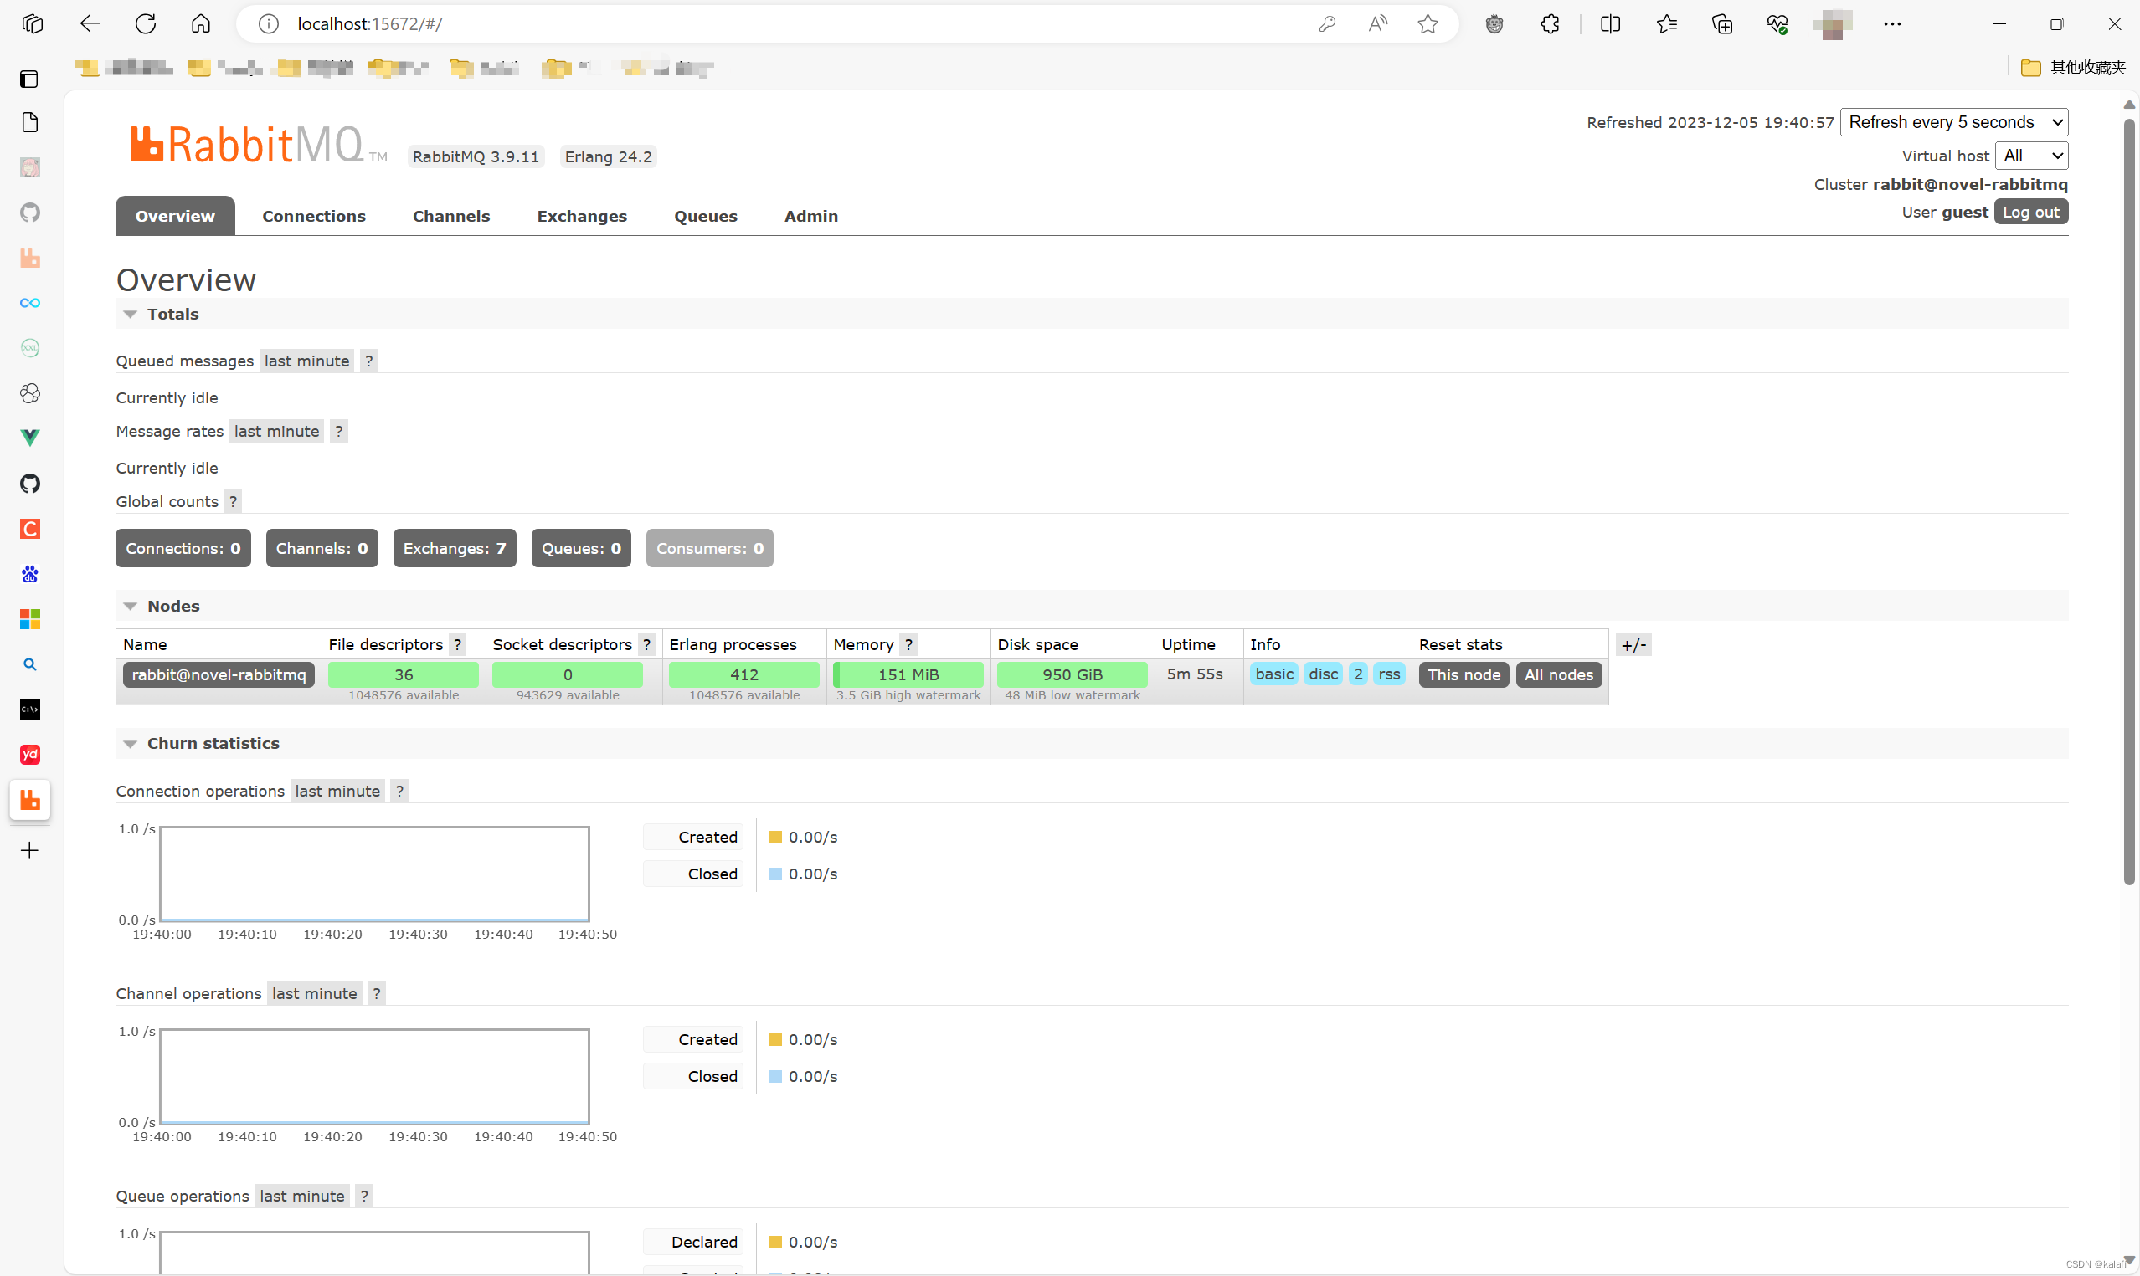Star this page as a favorite
The width and height of the screenshot is (2140, 1276).
tap(1427, 23)
